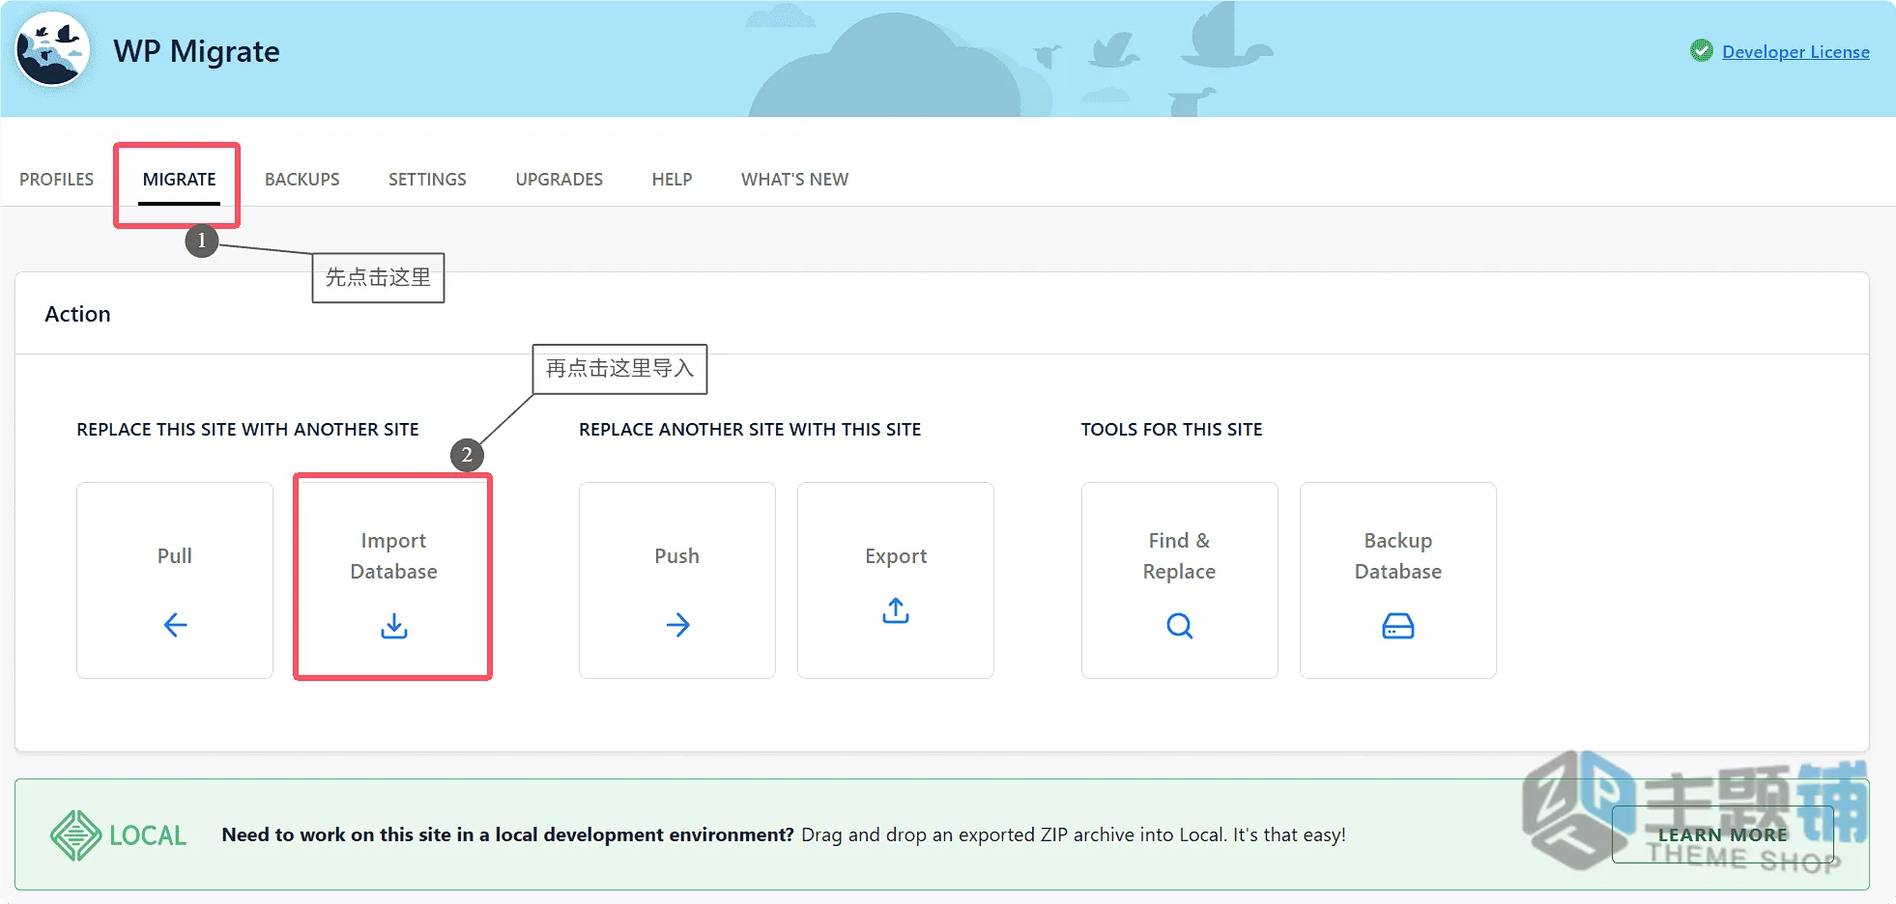Click the 'Replace This Site With Another Site' heading
The width and height of the screenshot is (1896, 904).
tap(248, 430)
